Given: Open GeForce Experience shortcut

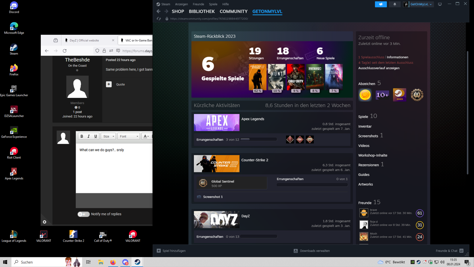Looking at the screenshot, I should (14, 133).
